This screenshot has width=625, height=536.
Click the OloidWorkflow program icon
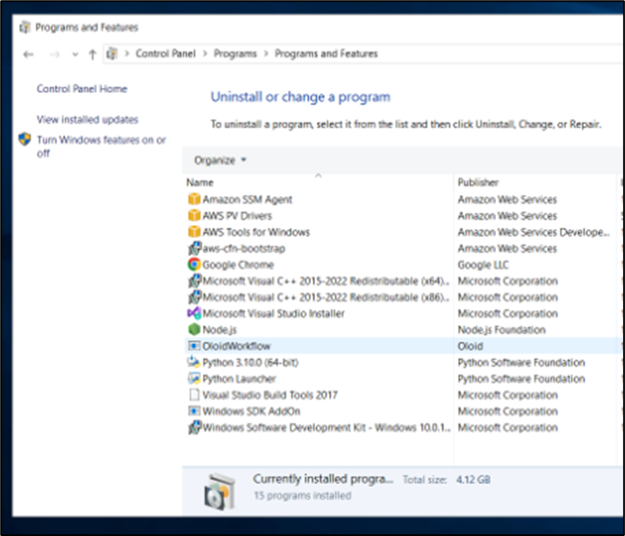(194, 345)
